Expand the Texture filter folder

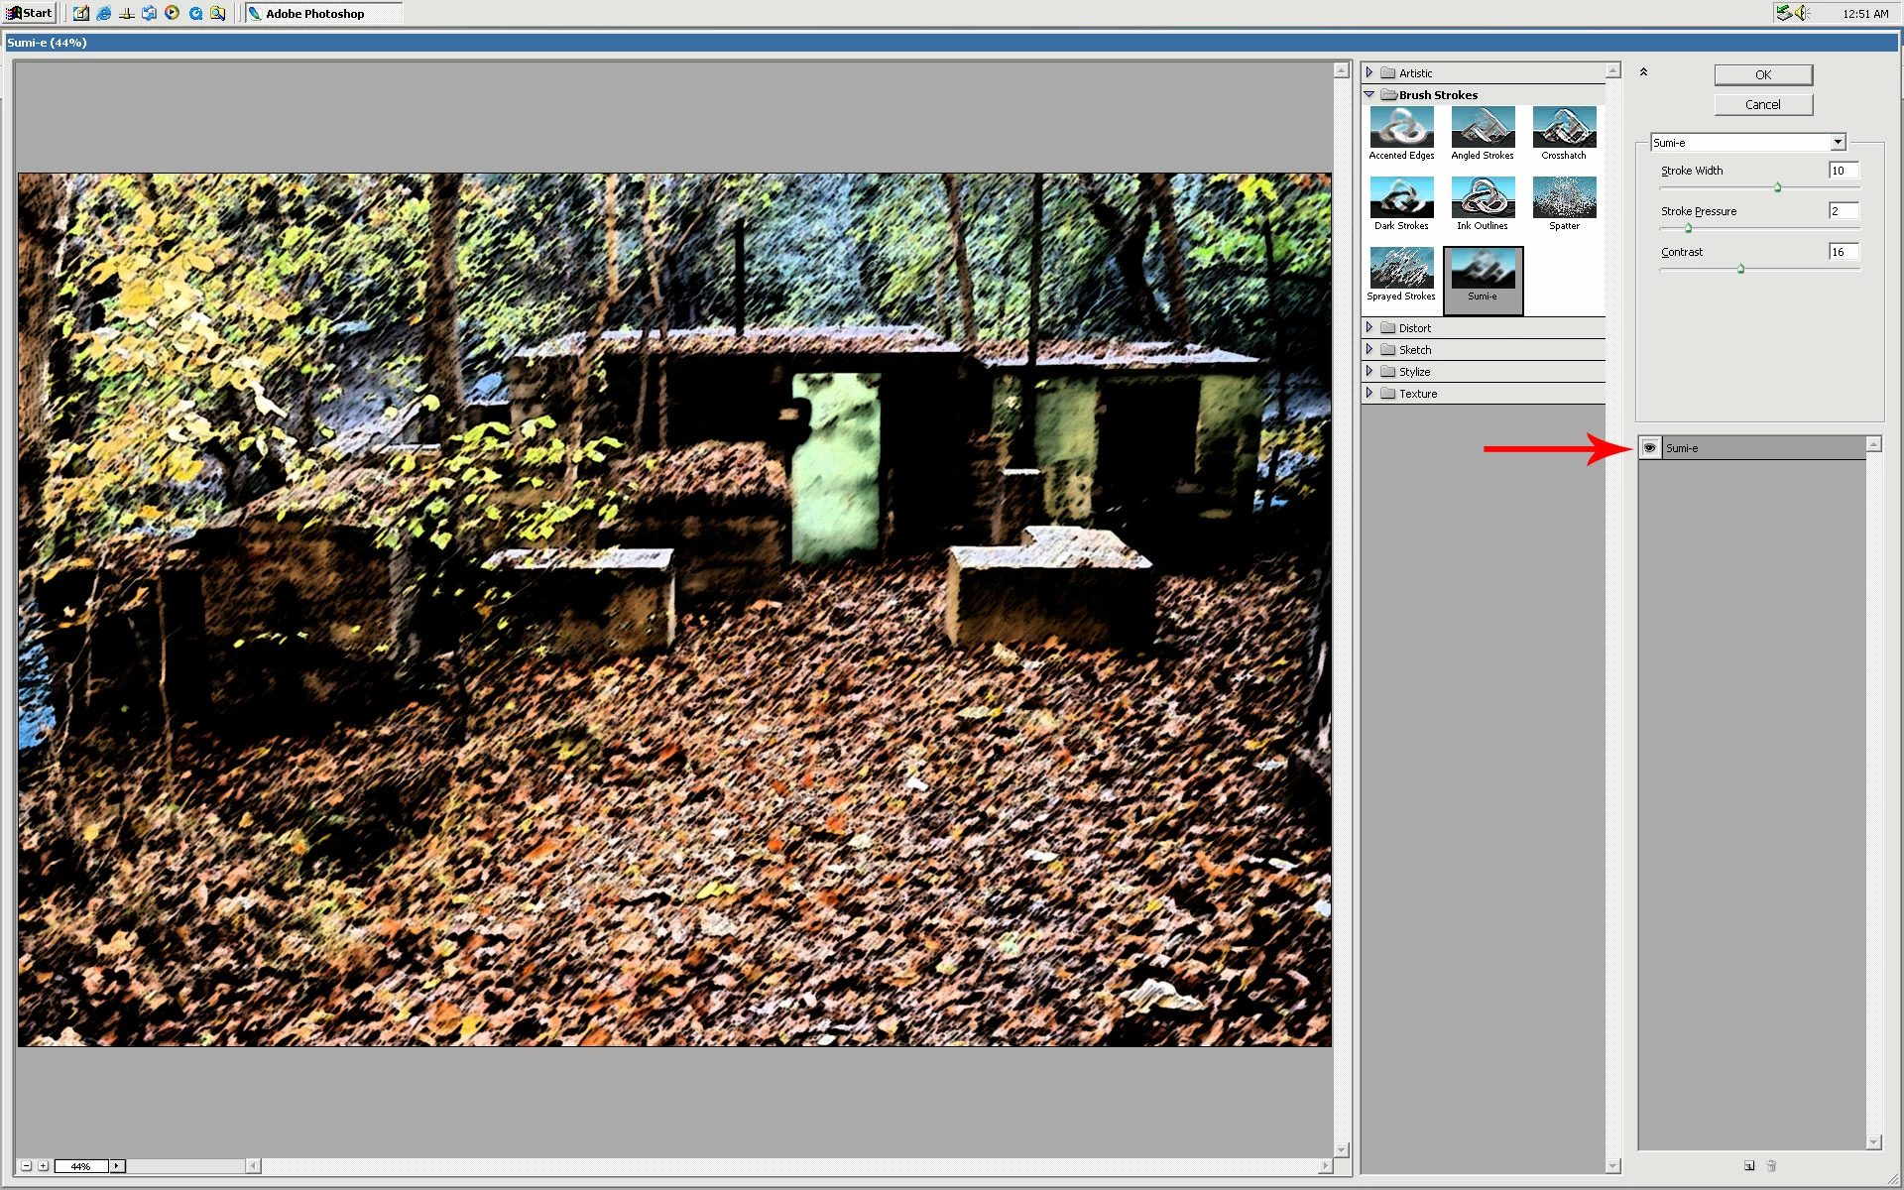(x=1369, y=393)
